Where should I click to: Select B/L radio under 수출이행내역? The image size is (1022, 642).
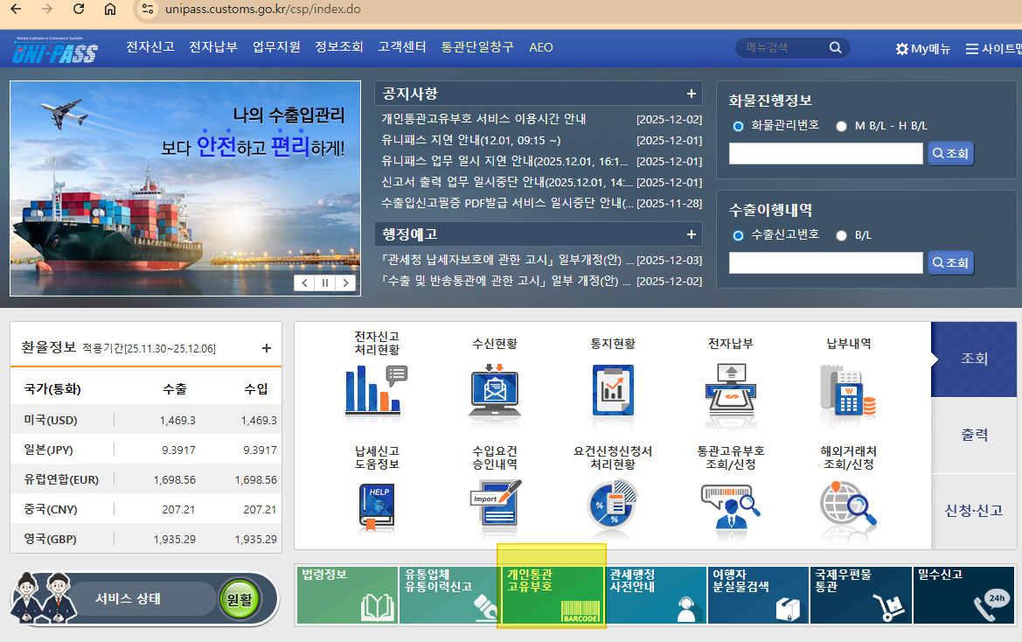[x=841, y=236]
